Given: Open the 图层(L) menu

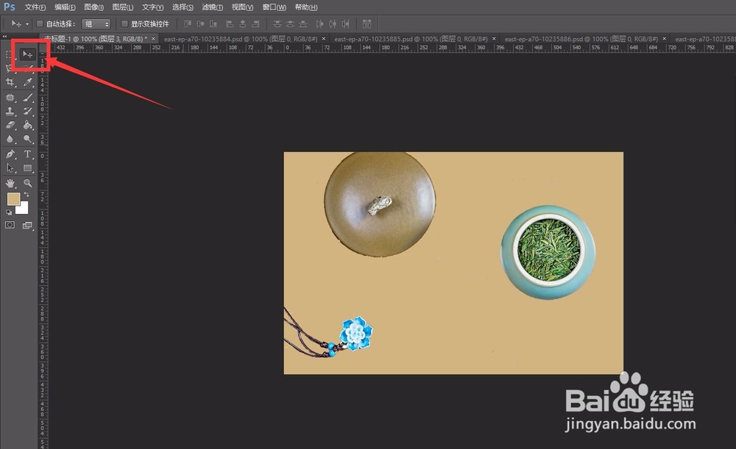Looking at the screenshot, I should [x=123, y=7].
